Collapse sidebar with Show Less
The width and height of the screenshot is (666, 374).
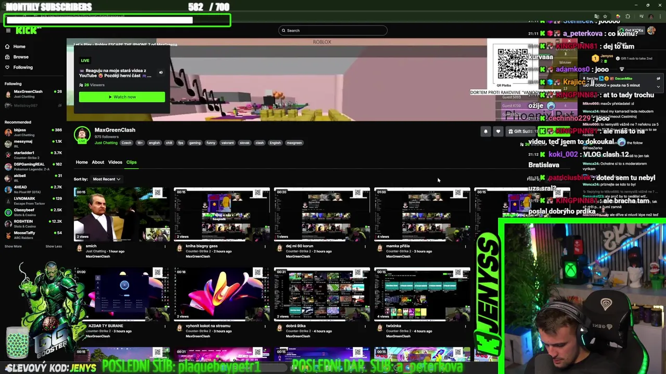(54, 246)
